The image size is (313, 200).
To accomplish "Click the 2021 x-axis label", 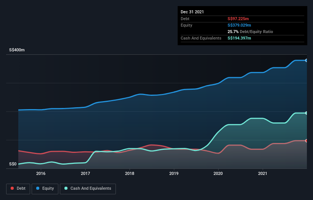I will [x=263, y=173].
